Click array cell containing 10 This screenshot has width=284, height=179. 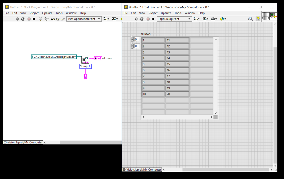(153, 94)
